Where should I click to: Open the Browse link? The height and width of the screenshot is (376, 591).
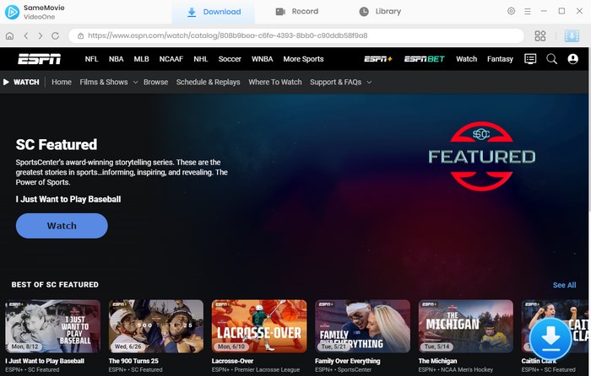point(155,82)
